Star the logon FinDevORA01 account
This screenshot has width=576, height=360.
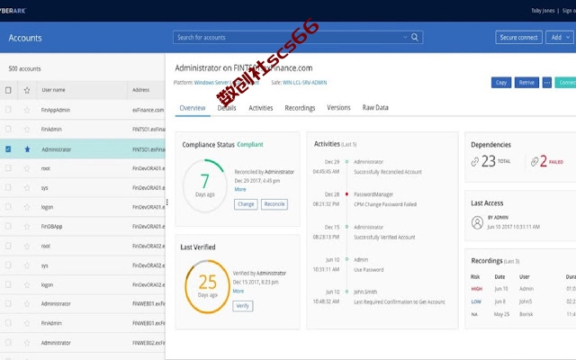[x=27, y=207]
